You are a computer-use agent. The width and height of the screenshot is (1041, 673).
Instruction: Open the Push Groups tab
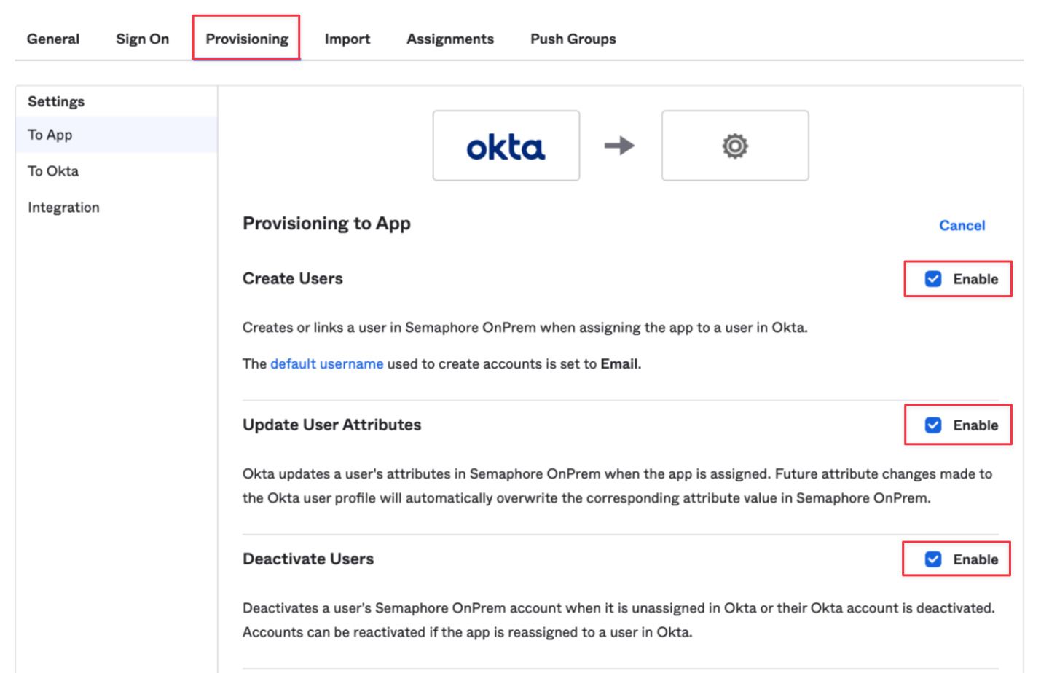pyautogui.click(x=573, y=39)
